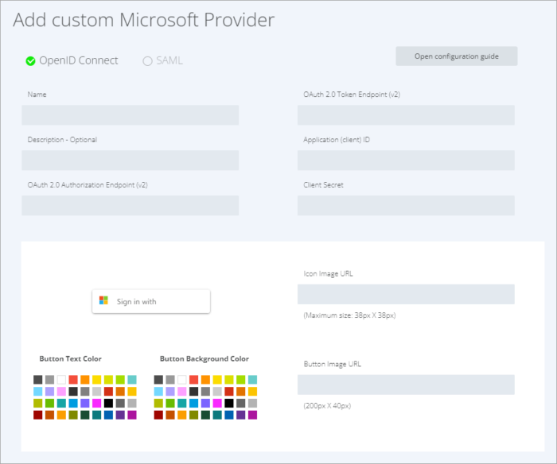The width and height of the screenshot is (557, 464).
Task: Click the Sign in with preview button
Action: [x=151, y=302]
